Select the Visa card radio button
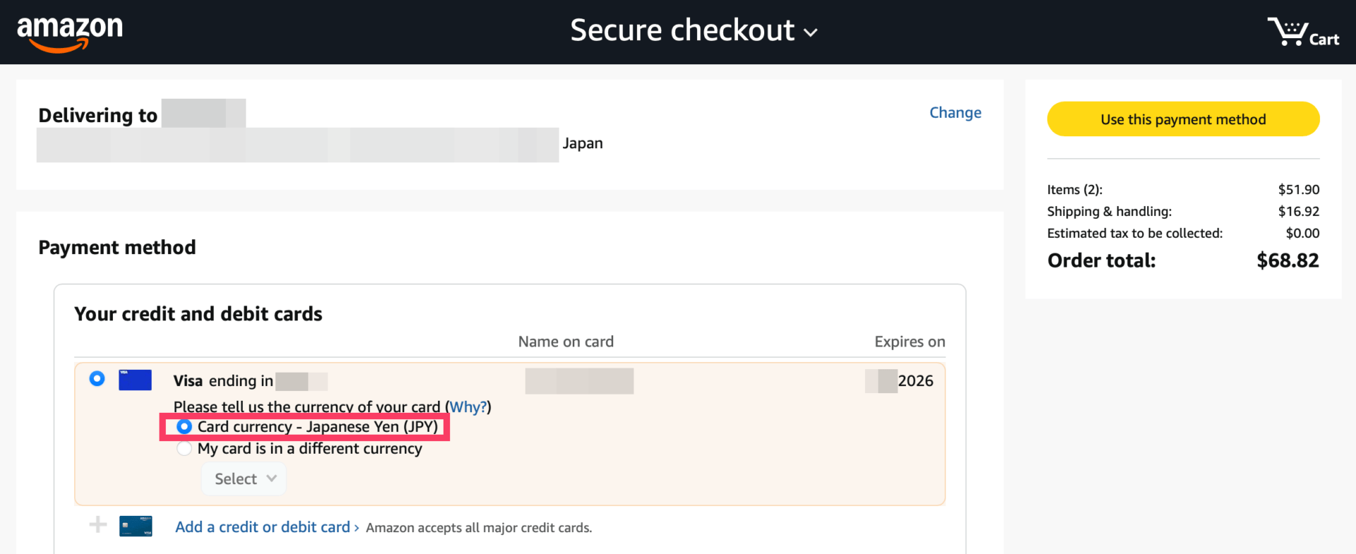Image resolution: width=1356 pixels, height=554 pixels. click(97, 379)
